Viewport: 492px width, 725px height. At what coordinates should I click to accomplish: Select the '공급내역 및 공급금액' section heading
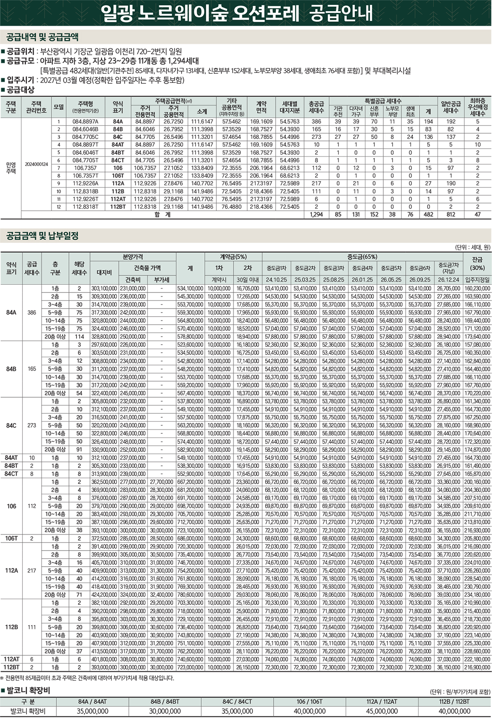click(43, 37)
